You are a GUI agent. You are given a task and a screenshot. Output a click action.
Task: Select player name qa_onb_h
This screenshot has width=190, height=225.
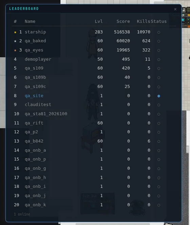point(35,178)
